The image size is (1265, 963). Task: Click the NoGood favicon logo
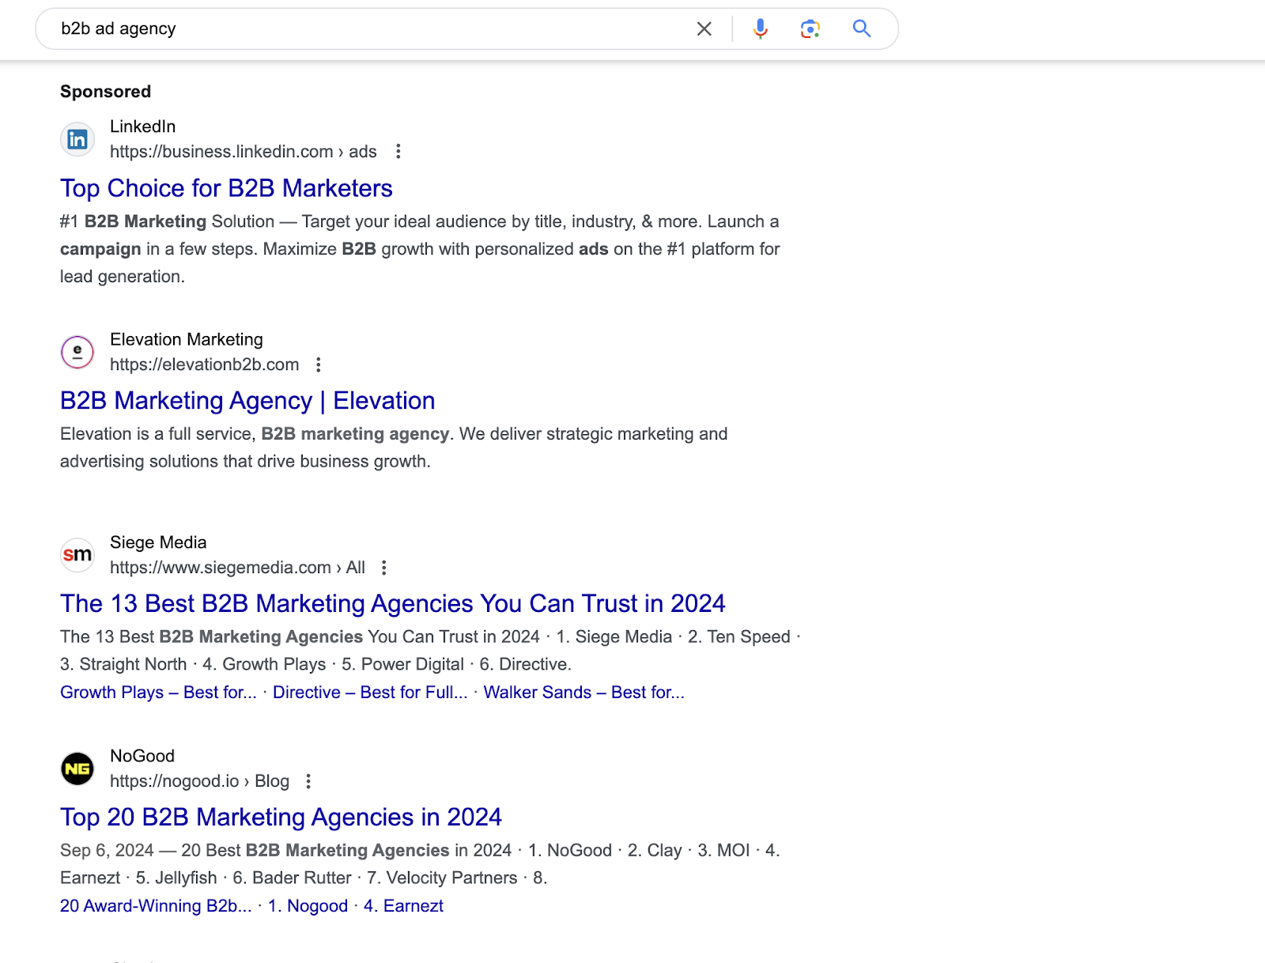tap(77, 769)
